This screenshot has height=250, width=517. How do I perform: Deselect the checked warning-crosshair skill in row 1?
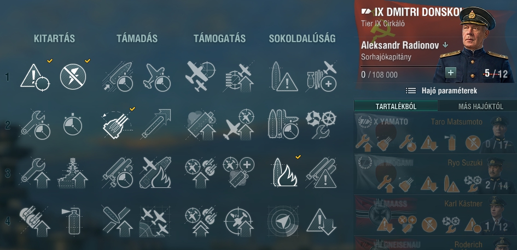(x=35, y=77)
